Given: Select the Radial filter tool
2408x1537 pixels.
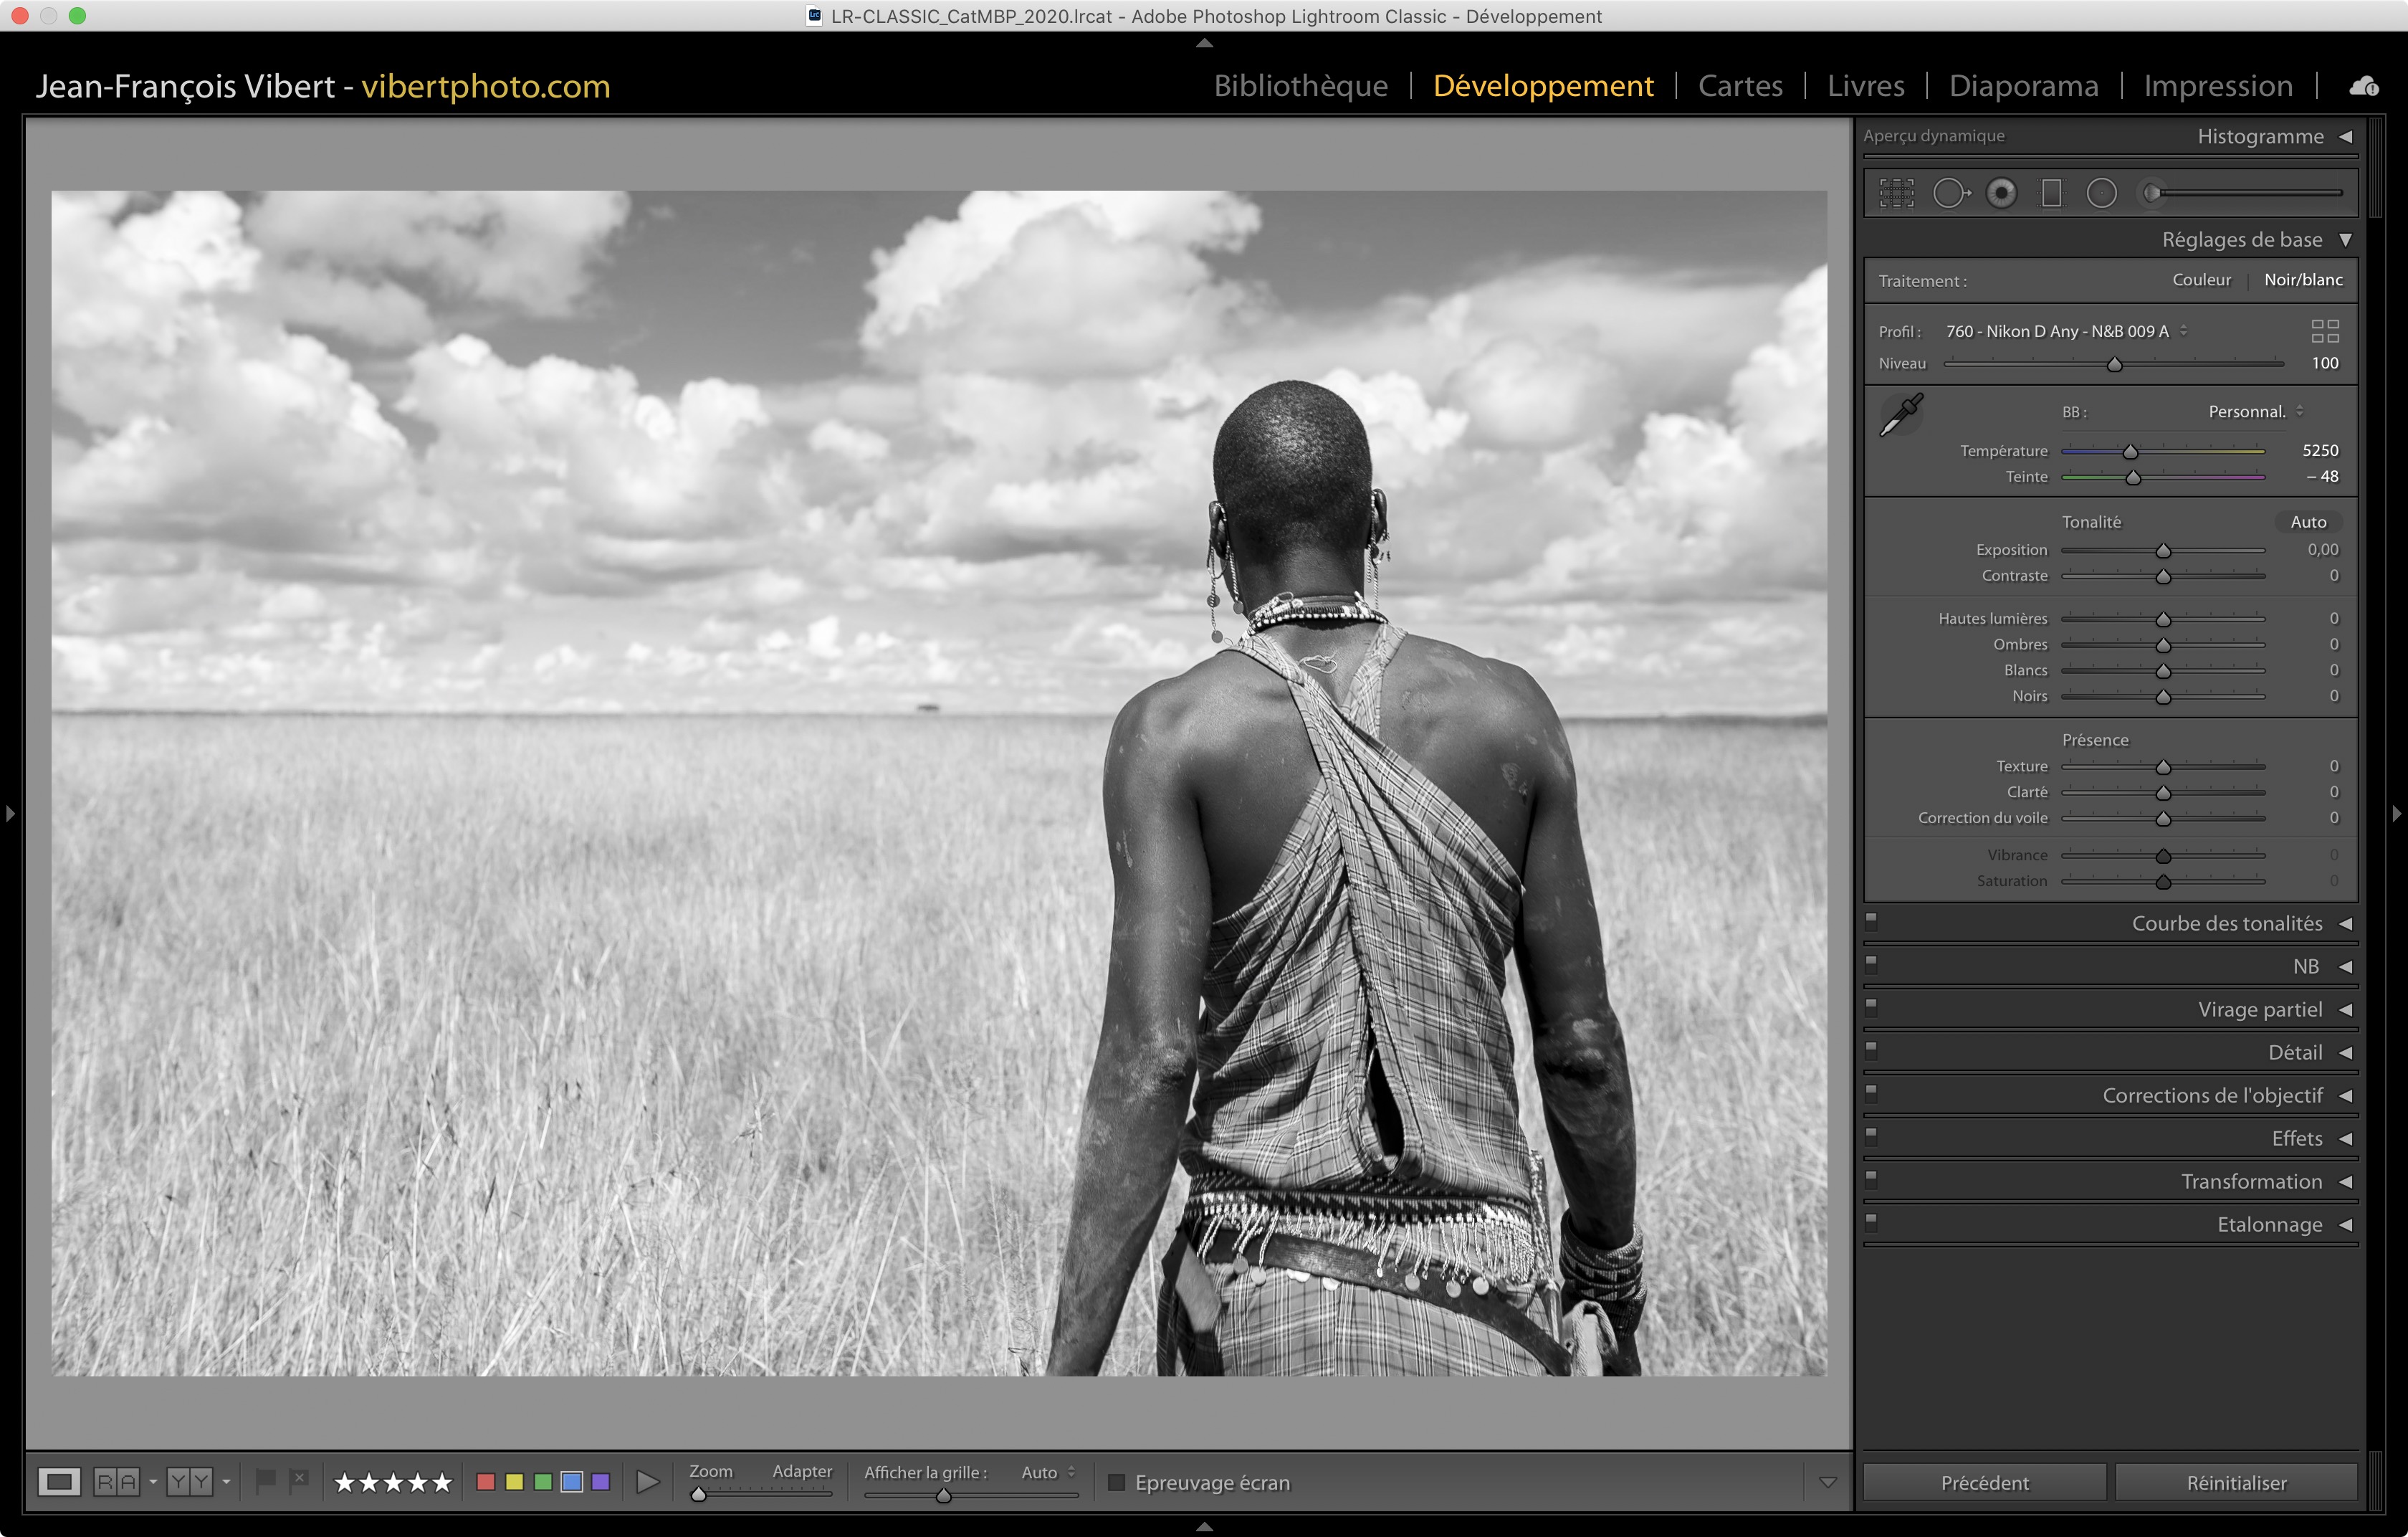Looking at the screenshot, I should (x=2101, y=193).
